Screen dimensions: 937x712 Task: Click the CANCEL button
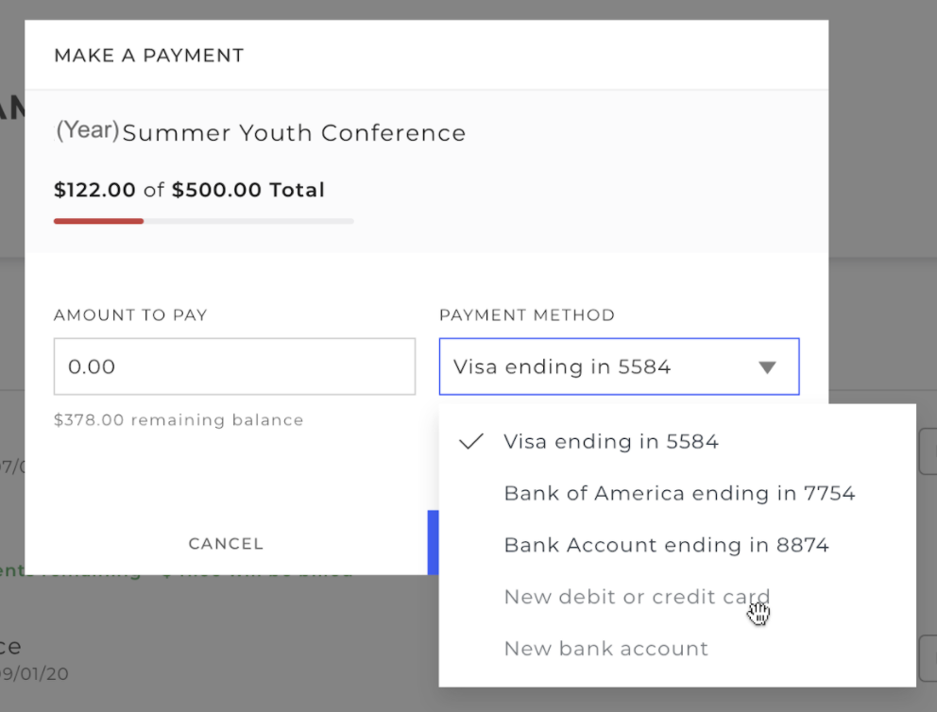[226, 543]
